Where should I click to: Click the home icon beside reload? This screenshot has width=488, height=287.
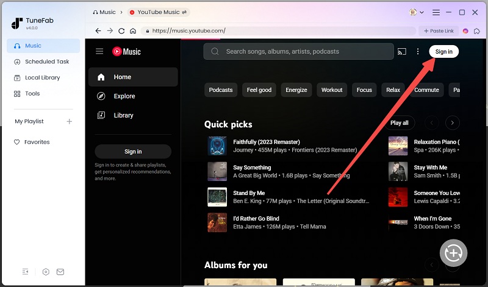point(134,30)
